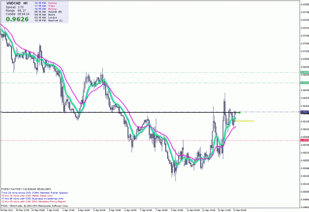This screenshot has width=309, height=212.
Task: Click the dark blue current price tag on the price axis
Action: [305, 112]
